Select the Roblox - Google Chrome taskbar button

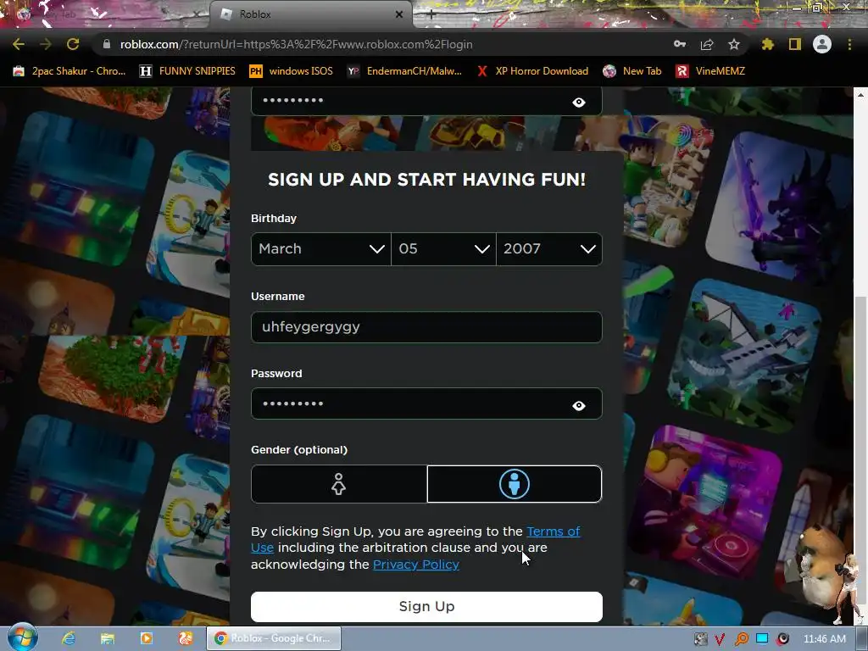[x=274, y=638]
